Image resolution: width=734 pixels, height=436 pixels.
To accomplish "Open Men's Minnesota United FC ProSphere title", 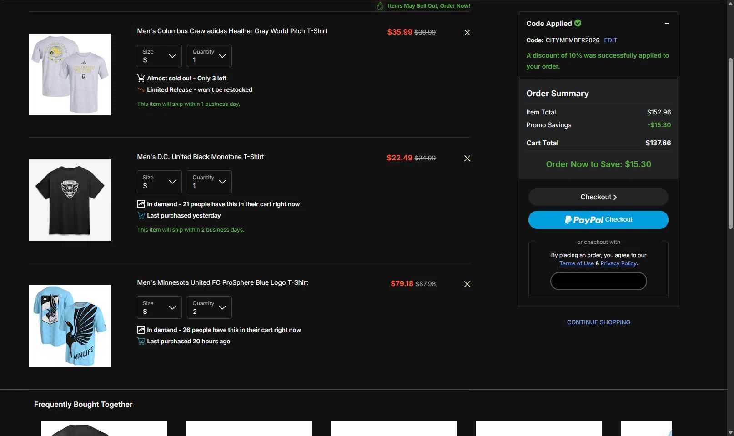I will [223, 282].
